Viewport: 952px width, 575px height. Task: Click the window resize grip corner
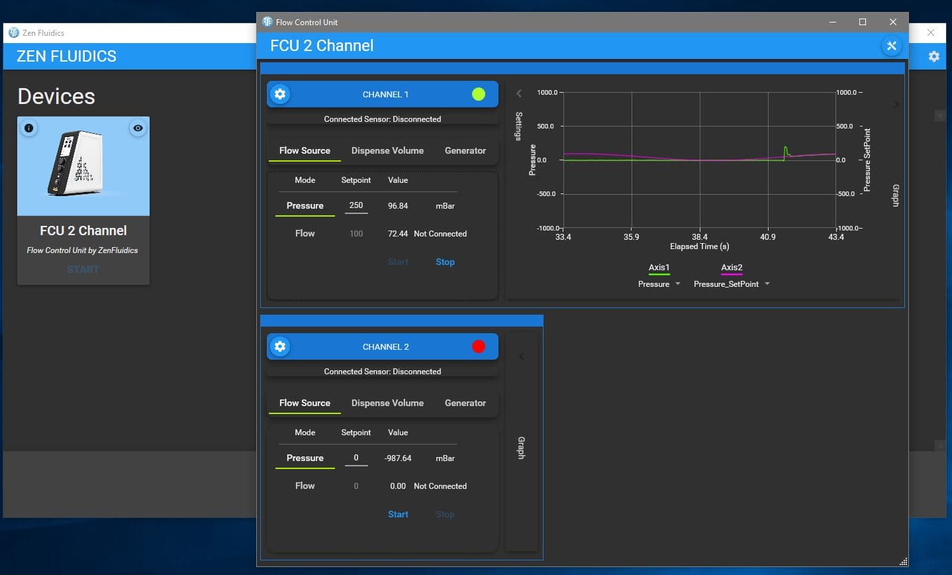pyautogui.click(x=904, y=562)
